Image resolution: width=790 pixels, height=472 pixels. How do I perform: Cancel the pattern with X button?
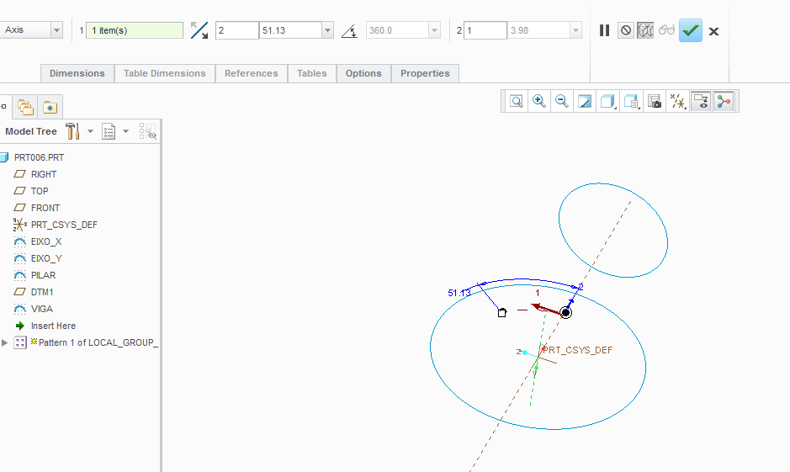(713, 31)
